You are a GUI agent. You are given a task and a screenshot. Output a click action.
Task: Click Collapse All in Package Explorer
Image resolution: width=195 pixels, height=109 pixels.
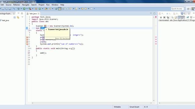(15, 18)
